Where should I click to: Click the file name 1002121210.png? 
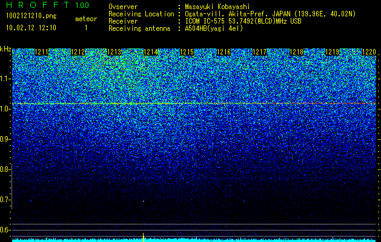tap(31, 16)
